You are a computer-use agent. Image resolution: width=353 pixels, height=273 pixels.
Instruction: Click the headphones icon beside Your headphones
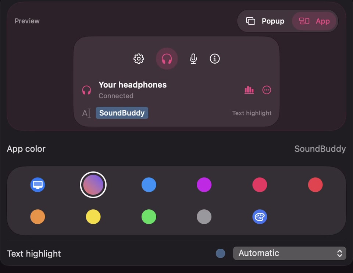[86, 90]
